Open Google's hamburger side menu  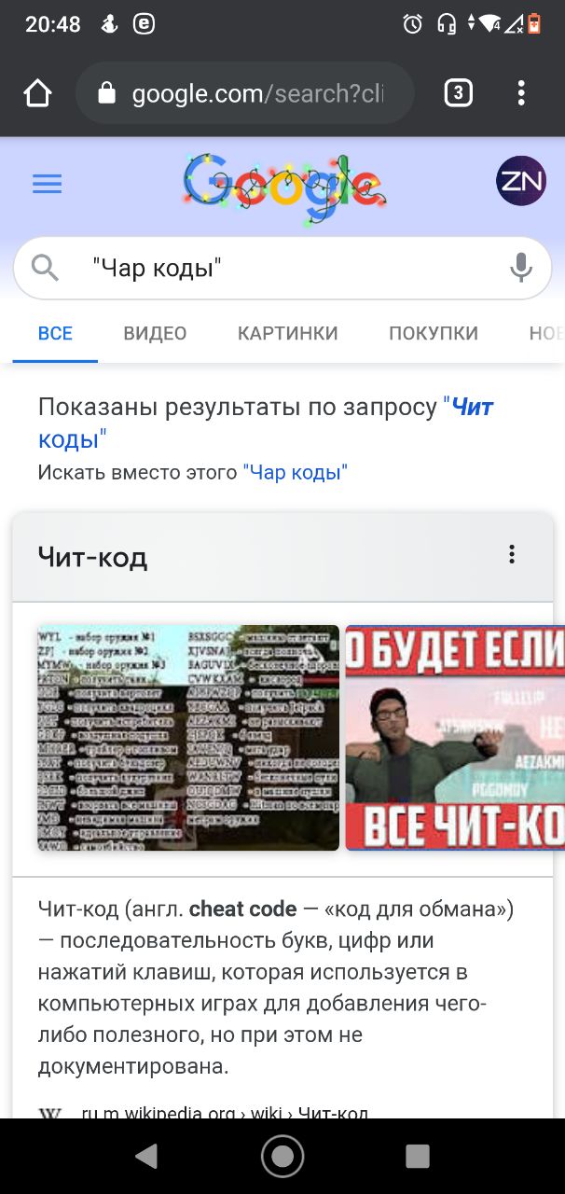click(x=47, y=184)
